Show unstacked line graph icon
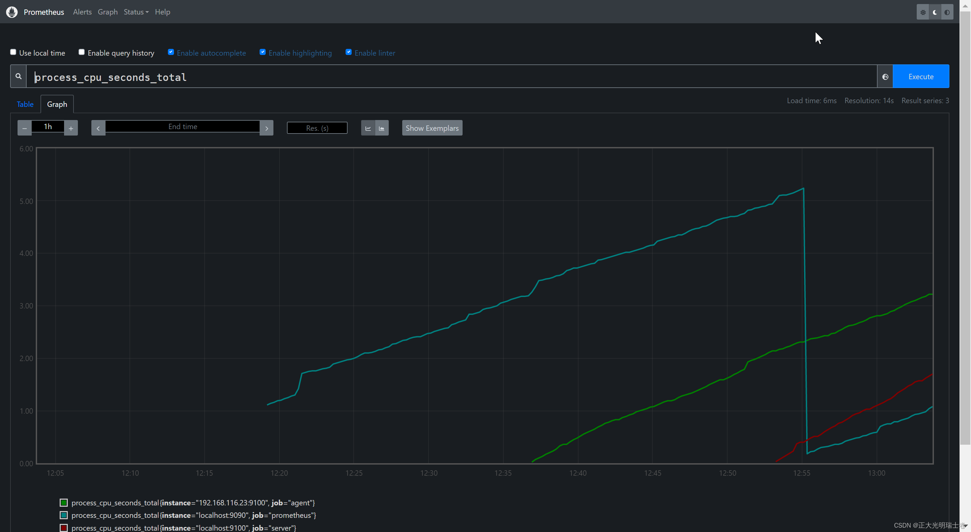This screenshot has height=532, width=971. point(368,128)
